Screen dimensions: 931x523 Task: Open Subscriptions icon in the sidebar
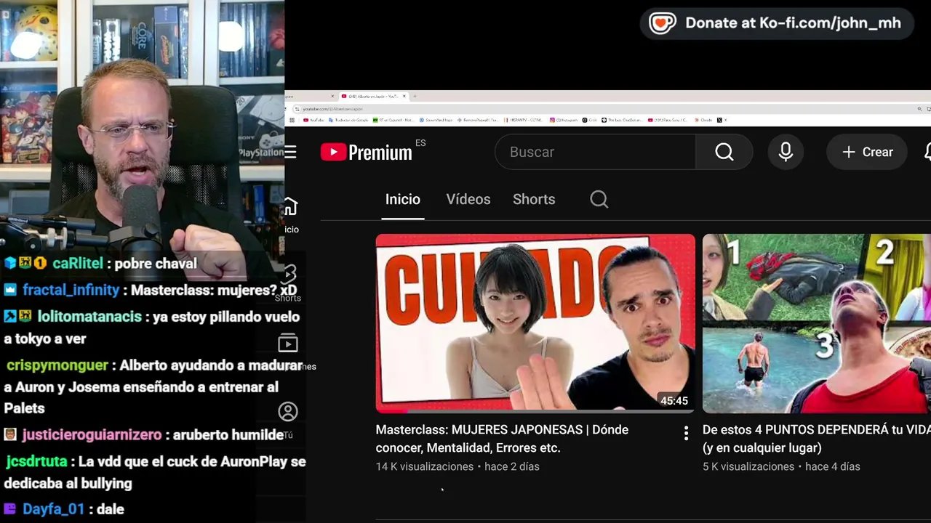[x=288, y=344]
